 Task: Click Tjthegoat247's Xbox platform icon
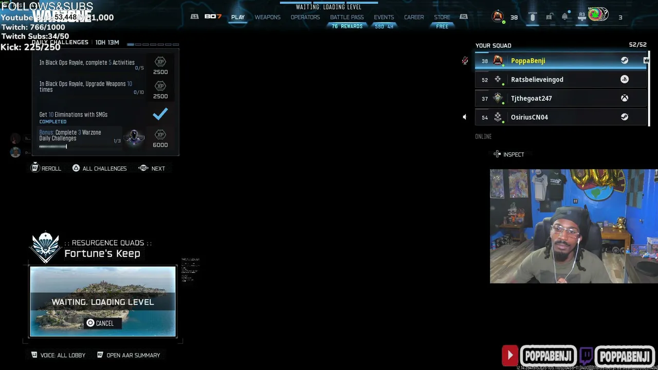click(x=624, y=98)
